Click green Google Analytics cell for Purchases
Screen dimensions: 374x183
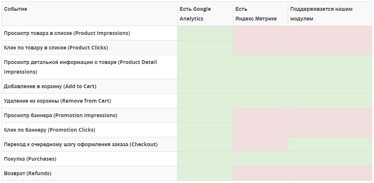coord(205,159)
